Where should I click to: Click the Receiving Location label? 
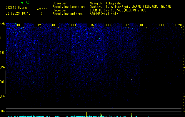click(x=69, y=7)
